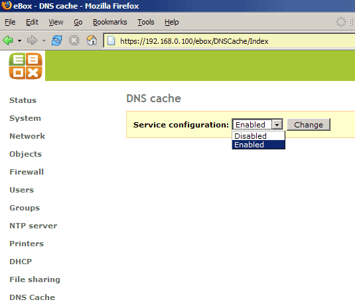Reload the page with the Refresh icon
This screenshot has height=306, width=355.
(x=56, y=40)
